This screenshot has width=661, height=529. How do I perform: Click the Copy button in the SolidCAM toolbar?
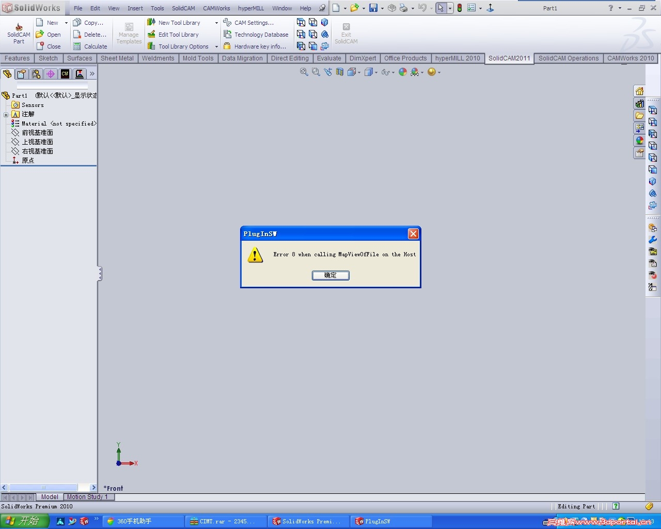coord(88,23)
